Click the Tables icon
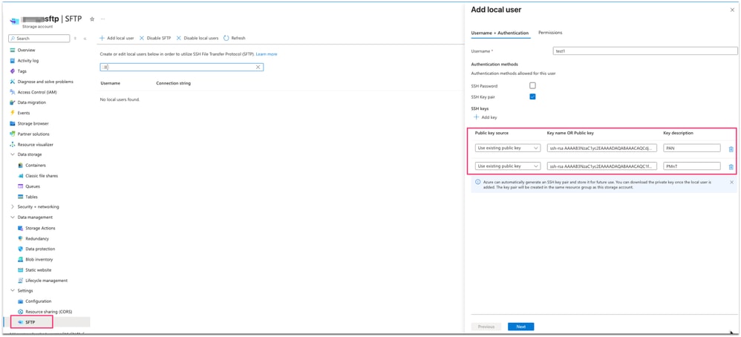 pyautogui.click(x=20, y=197)
